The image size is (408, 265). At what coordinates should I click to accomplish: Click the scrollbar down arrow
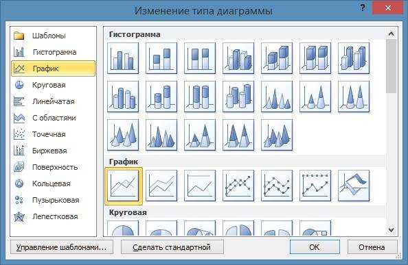[x=391, y=230]
